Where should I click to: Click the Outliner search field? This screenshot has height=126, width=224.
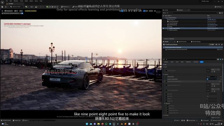coord(193,13)
